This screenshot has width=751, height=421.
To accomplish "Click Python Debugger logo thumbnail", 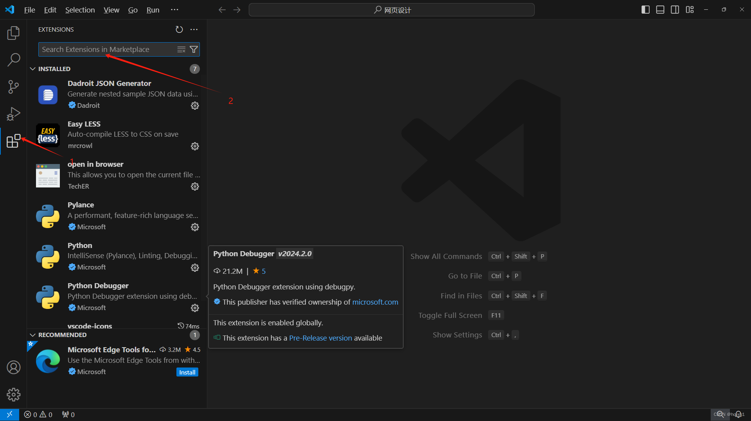I will (x=48, y=297).
